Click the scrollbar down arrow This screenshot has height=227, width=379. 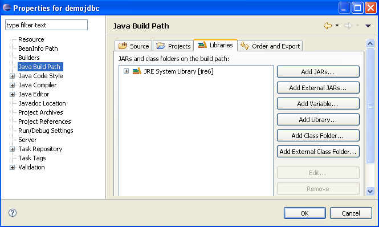point(370,191)
